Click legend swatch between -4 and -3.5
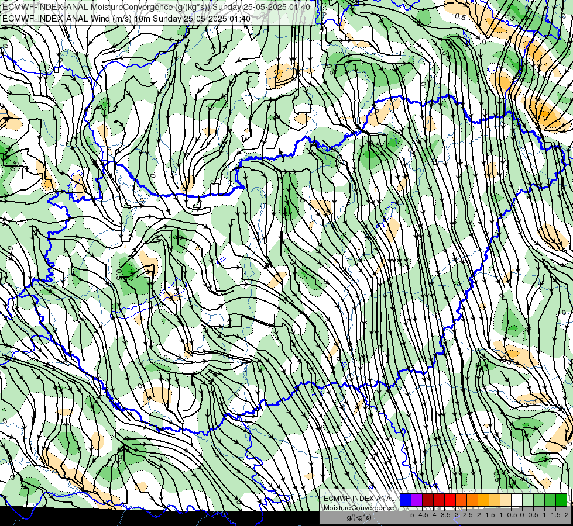The width and height of the screenshot is (573, 526). click(439, 500)
